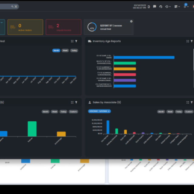Open the Active Orders card

tap(25, 27)
